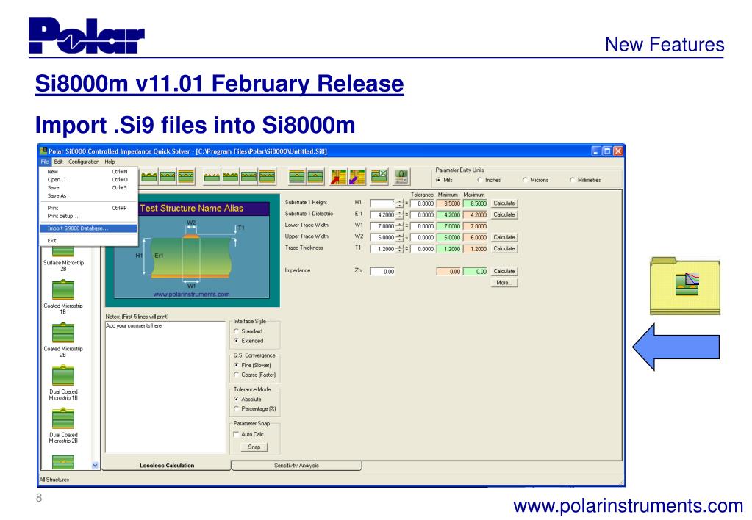Click the Lower Trace Width 7.0000 value field

(x=383, y=226)
